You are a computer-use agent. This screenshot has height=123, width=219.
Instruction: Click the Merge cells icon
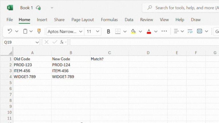point(199,31)
